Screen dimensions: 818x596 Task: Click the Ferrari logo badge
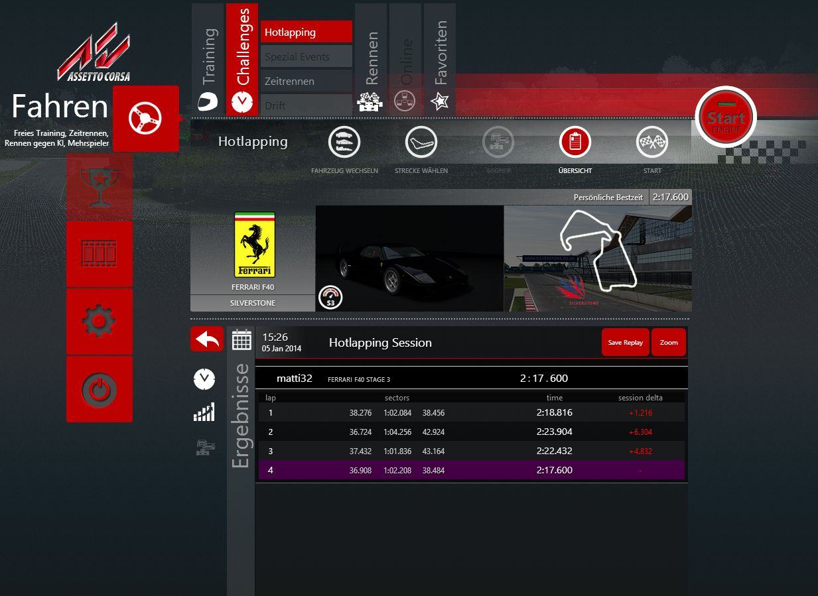tap(255, 245)
